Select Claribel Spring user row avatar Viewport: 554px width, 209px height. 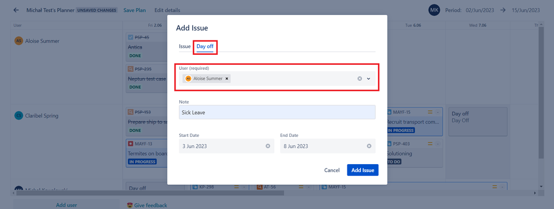[18, 116]
